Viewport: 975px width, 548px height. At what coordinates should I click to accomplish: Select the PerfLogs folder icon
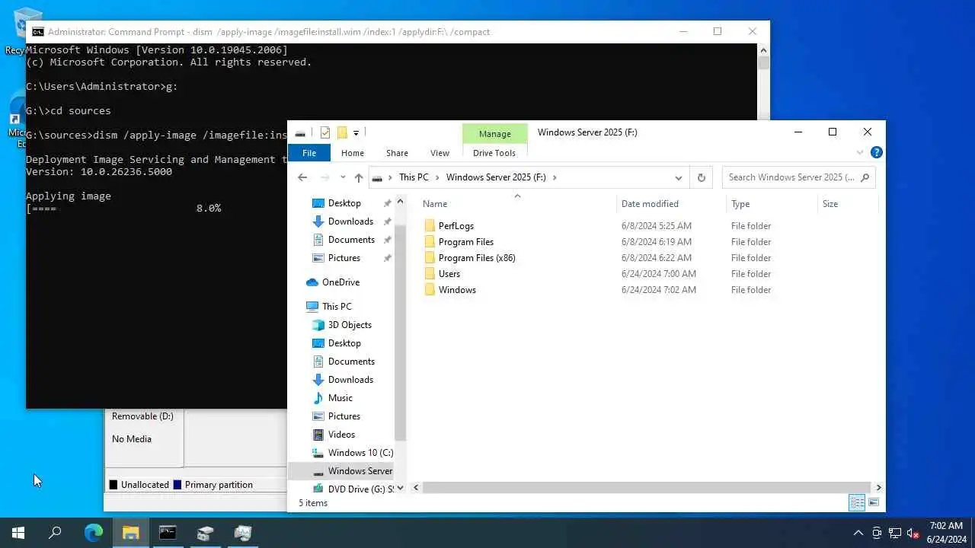[x=430, y=226]
